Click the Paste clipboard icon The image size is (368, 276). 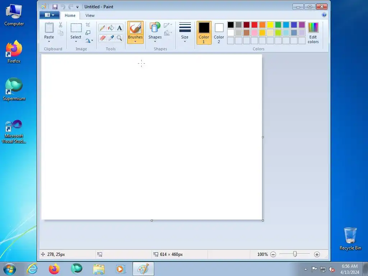[49, 28]
